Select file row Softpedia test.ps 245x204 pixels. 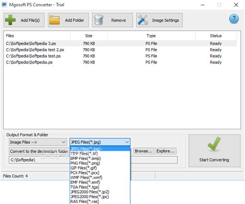pos(121,56)
